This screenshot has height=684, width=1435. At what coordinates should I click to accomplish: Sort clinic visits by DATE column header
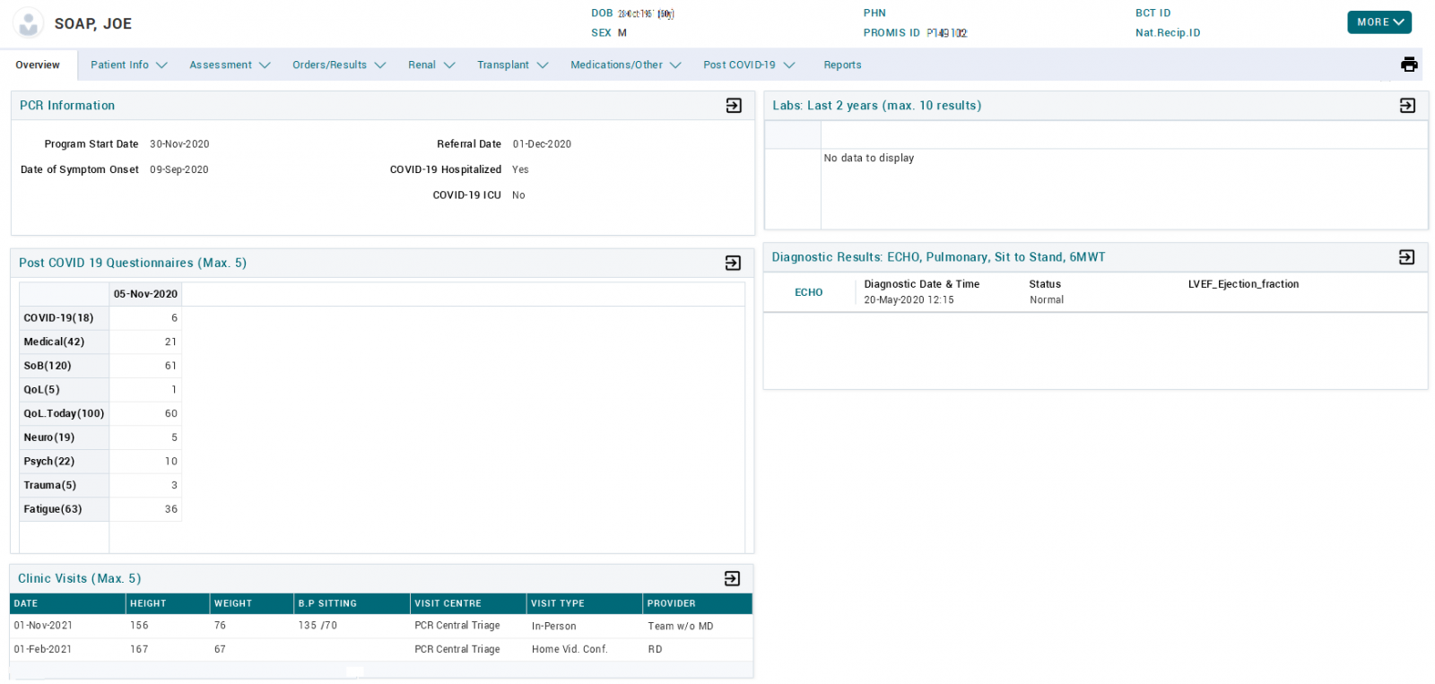(26, 603)
